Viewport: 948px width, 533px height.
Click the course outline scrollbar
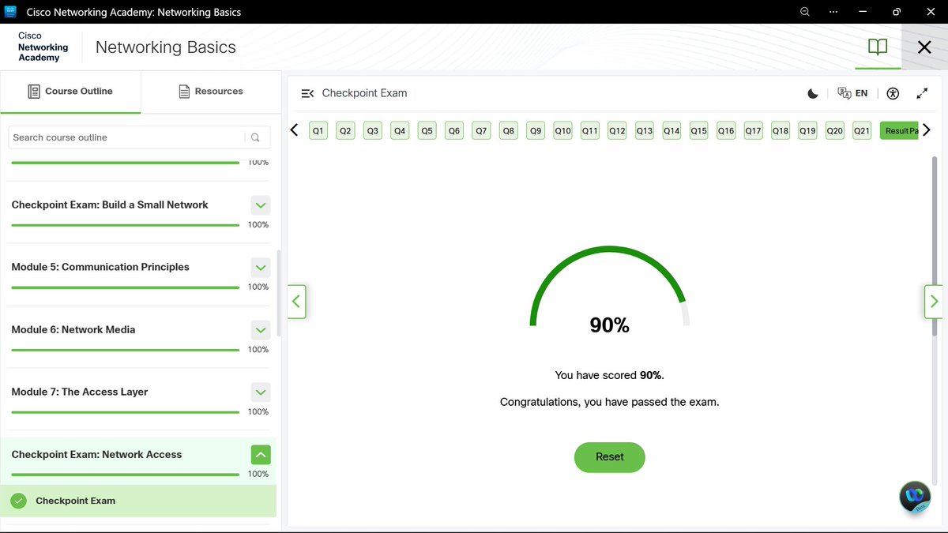point(278,294)
